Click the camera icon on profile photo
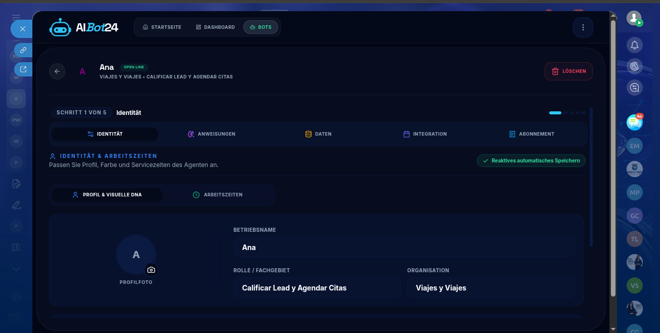 pyautogui.click(x=151, y=270)
